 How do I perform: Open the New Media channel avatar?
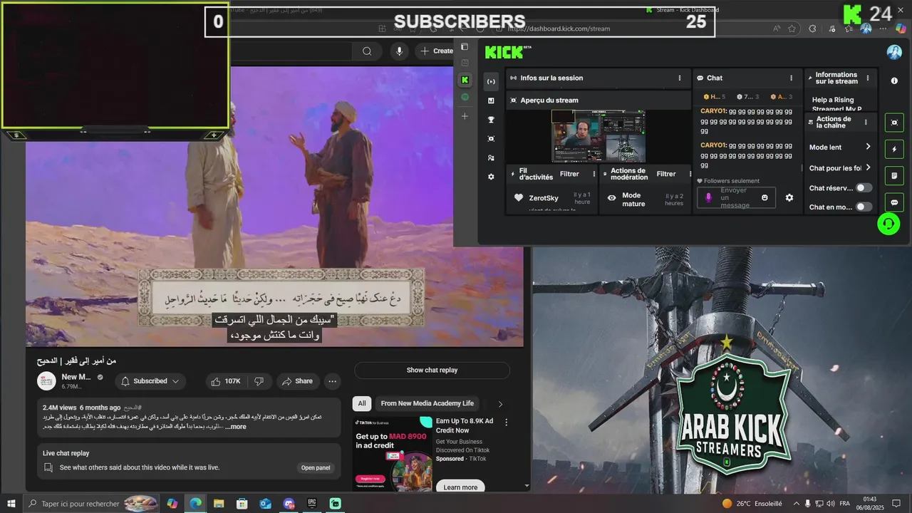click(x=47, y=381)
